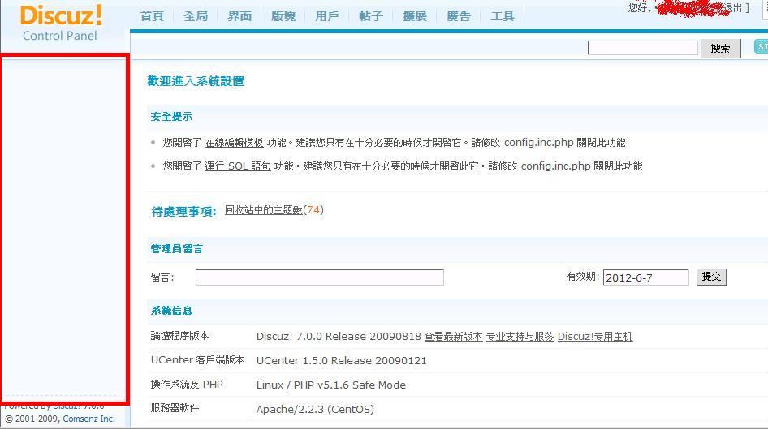768x430 pixels.
Task: Open the 版塊 menu tab
Action: pos(283,16)
